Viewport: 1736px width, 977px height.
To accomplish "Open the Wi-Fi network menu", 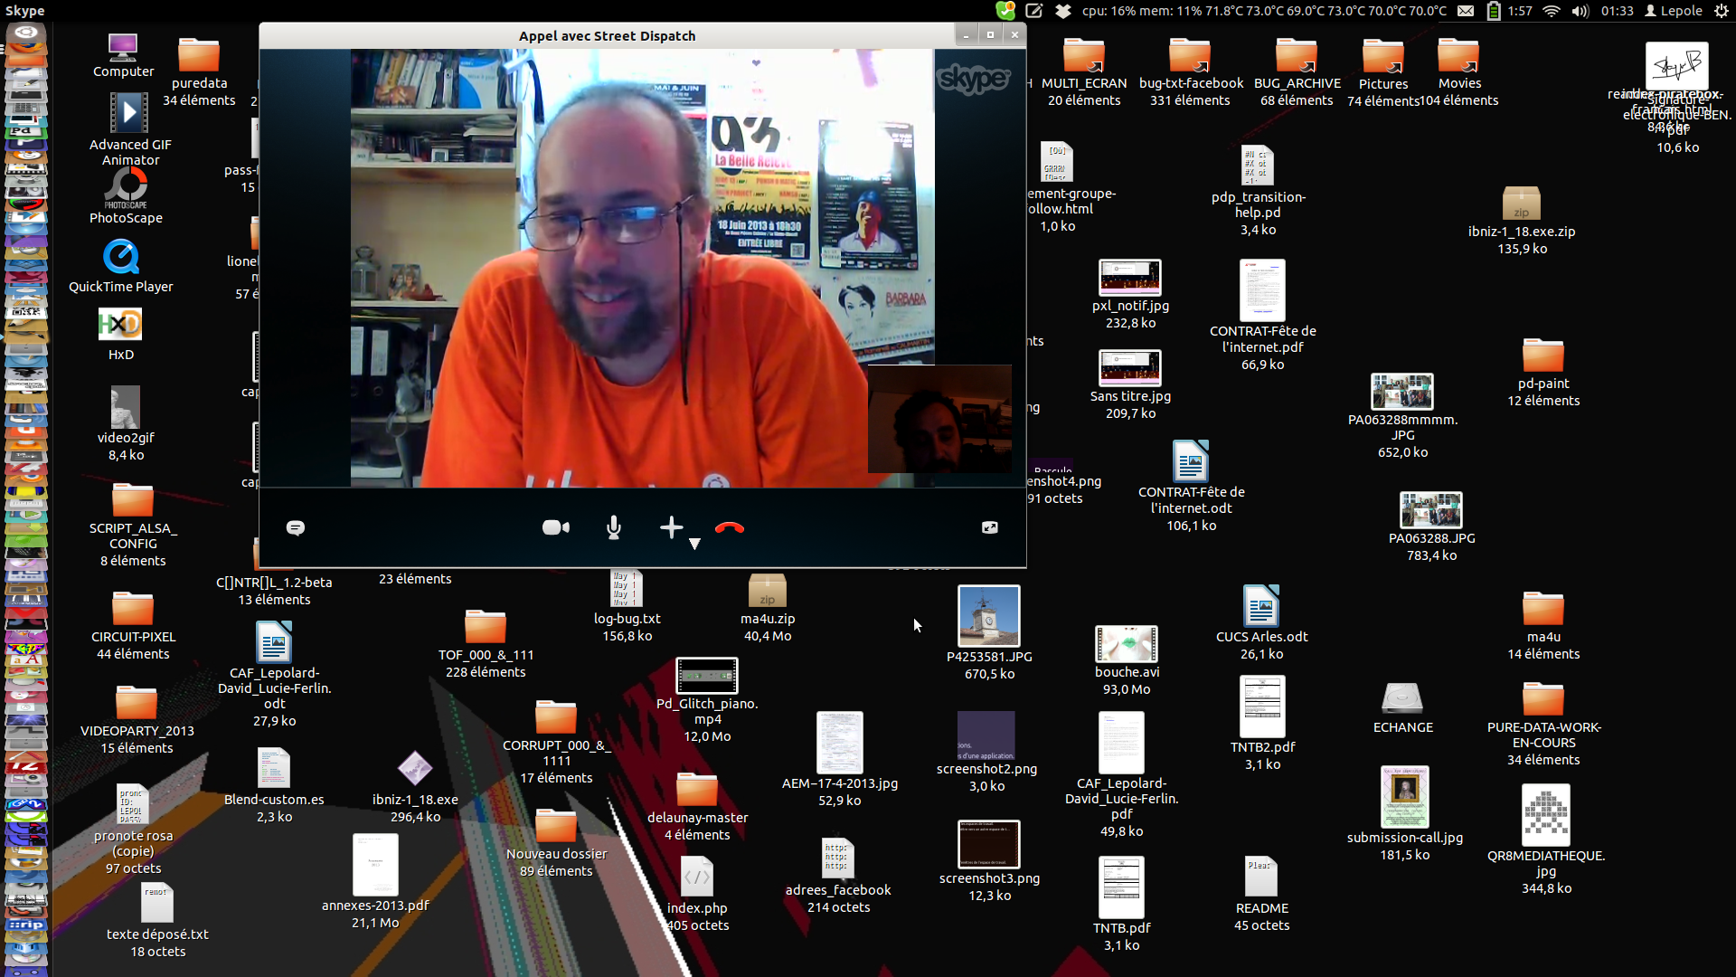I will tap(1552, 11).
